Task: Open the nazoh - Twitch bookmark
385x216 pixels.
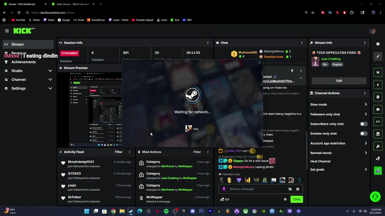Action: (x=118, y=20)
